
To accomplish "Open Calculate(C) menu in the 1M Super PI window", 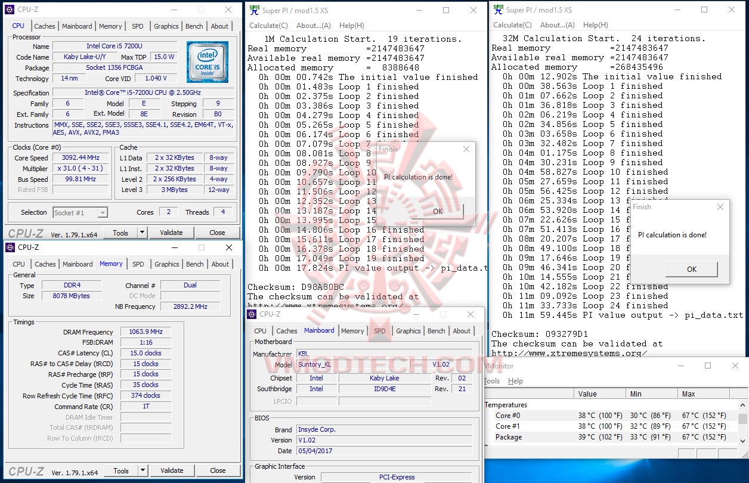I will click(268, 26).
